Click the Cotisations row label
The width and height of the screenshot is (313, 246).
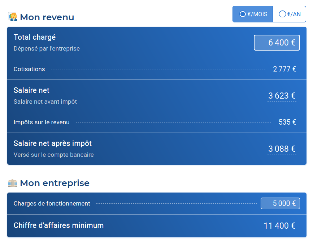click(29, 69)
